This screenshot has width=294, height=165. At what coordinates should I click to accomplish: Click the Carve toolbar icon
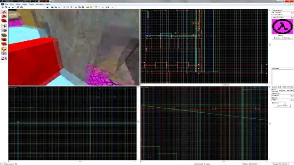point(48,7)
